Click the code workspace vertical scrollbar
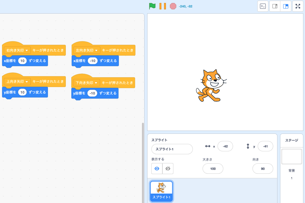 tap(143, 163)
